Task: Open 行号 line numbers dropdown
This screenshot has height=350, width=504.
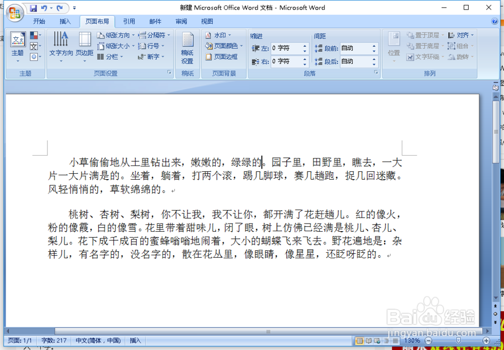Action: pyautogui.click(x=151, y=46)
